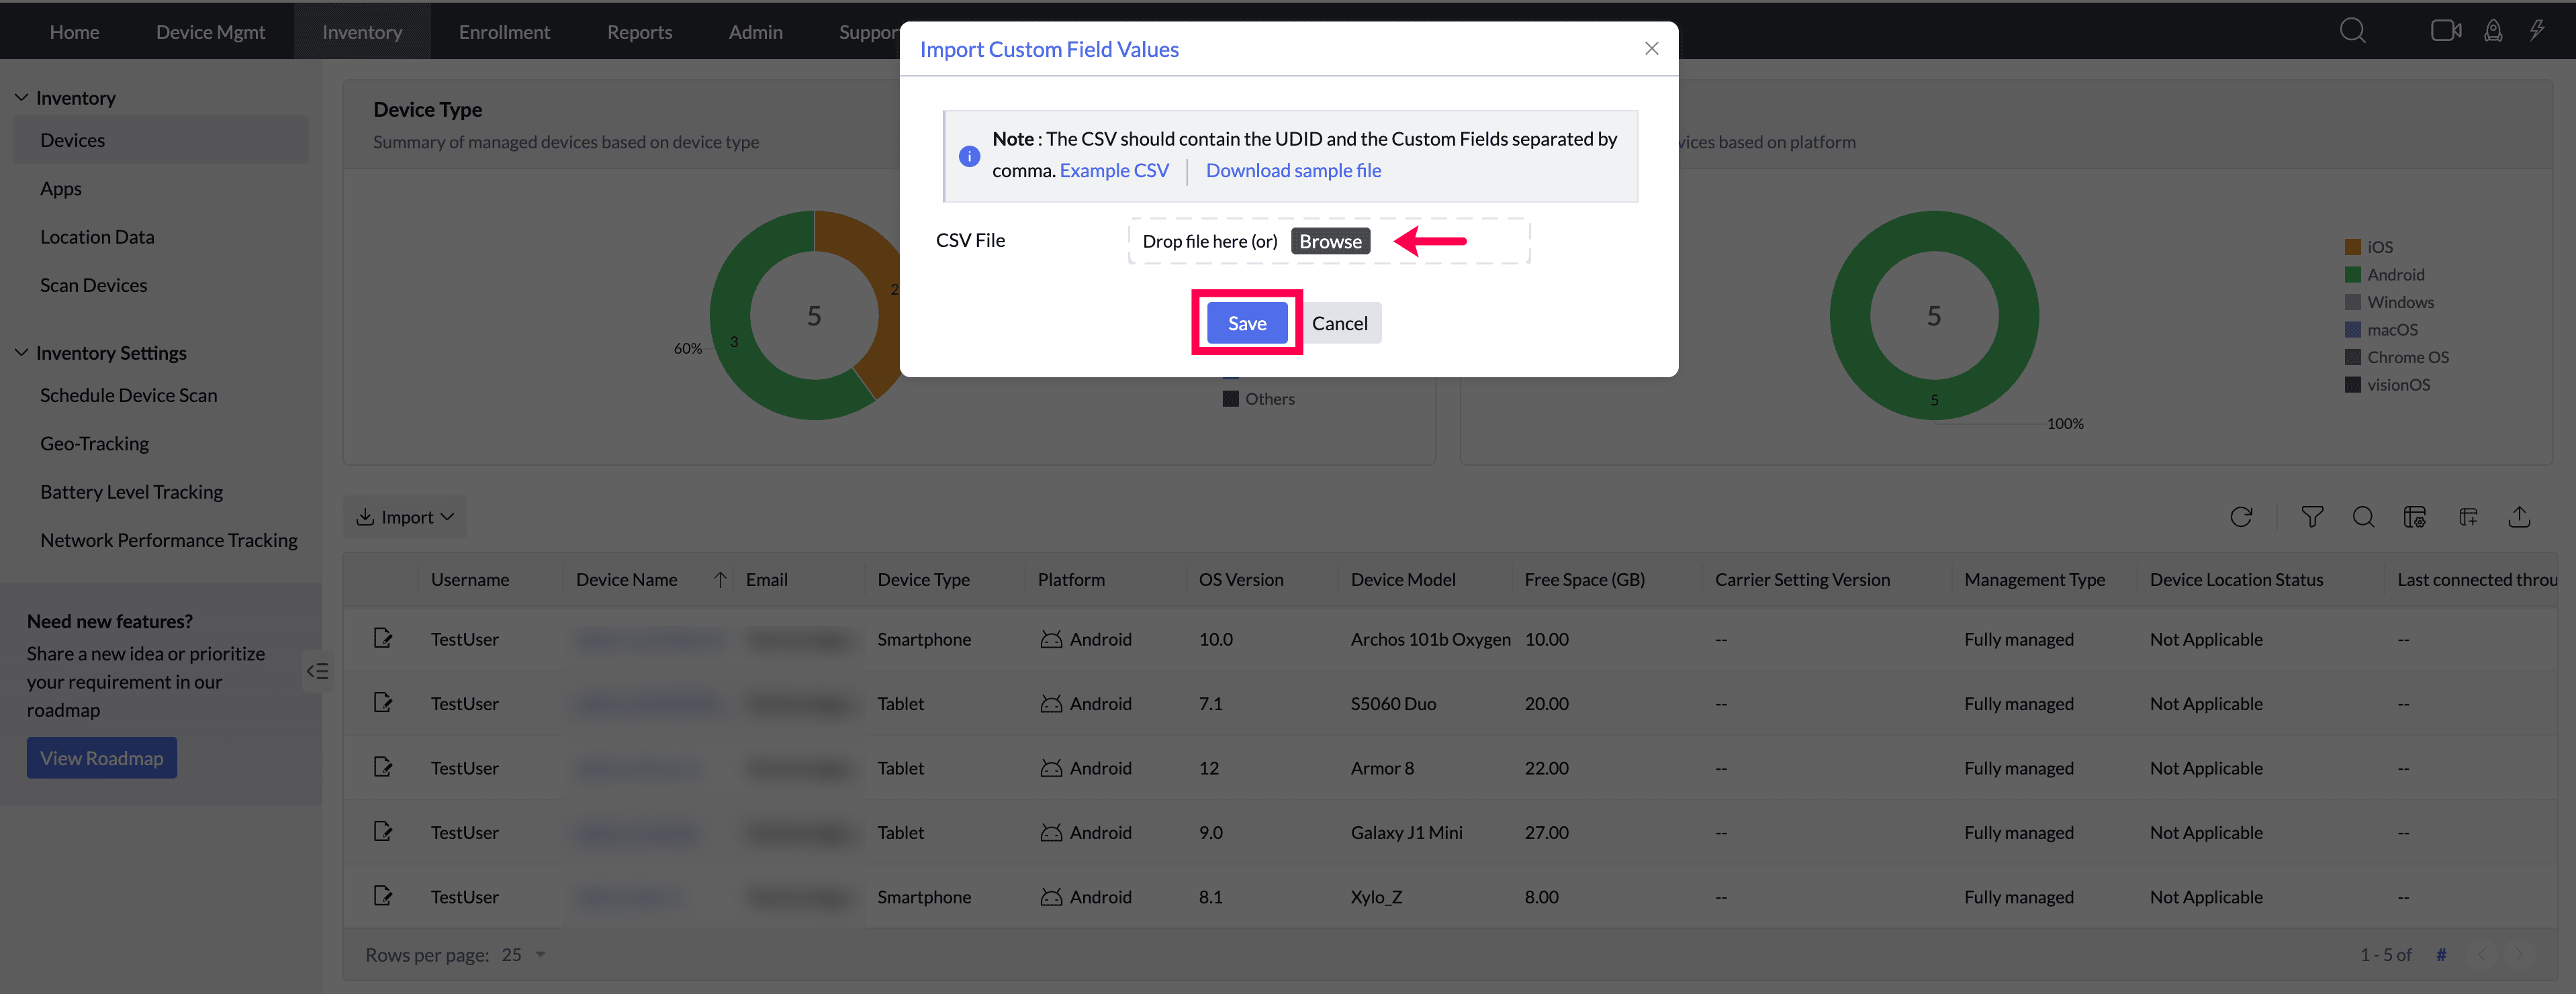The height and width of the screenshot is (994, 2576).
Task: Open the Import dropdown
Action: coord(405,517)
